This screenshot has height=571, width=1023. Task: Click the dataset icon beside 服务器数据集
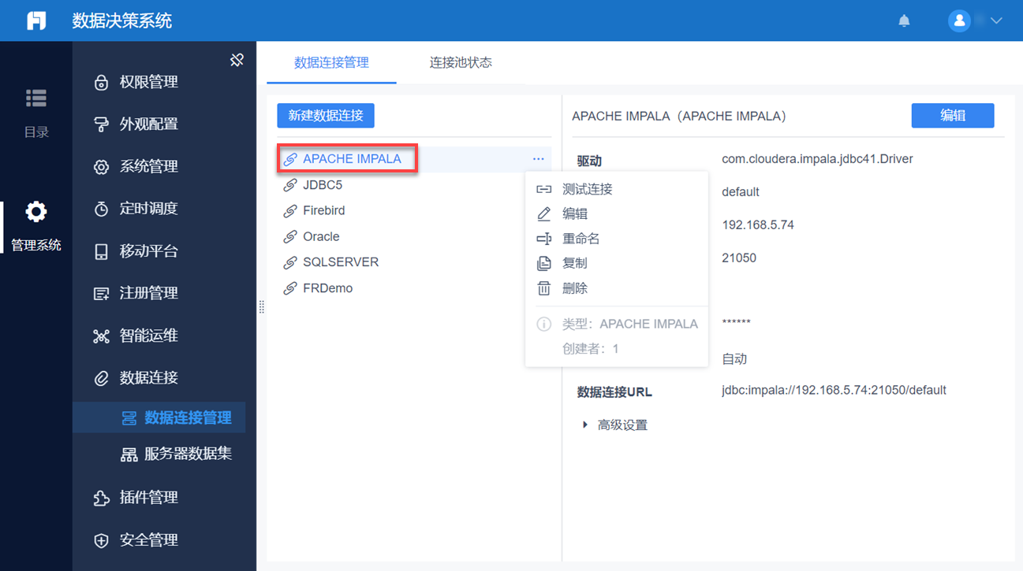tap(129, 454)
